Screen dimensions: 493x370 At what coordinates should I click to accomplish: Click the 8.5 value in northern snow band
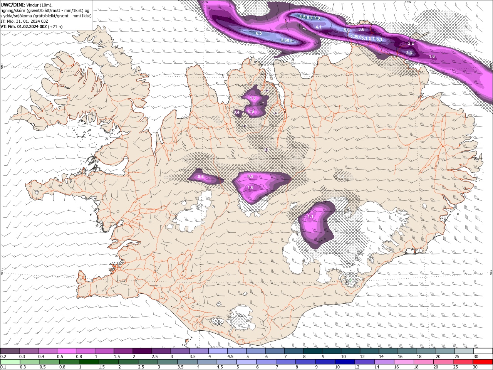(x=302, y=17)
